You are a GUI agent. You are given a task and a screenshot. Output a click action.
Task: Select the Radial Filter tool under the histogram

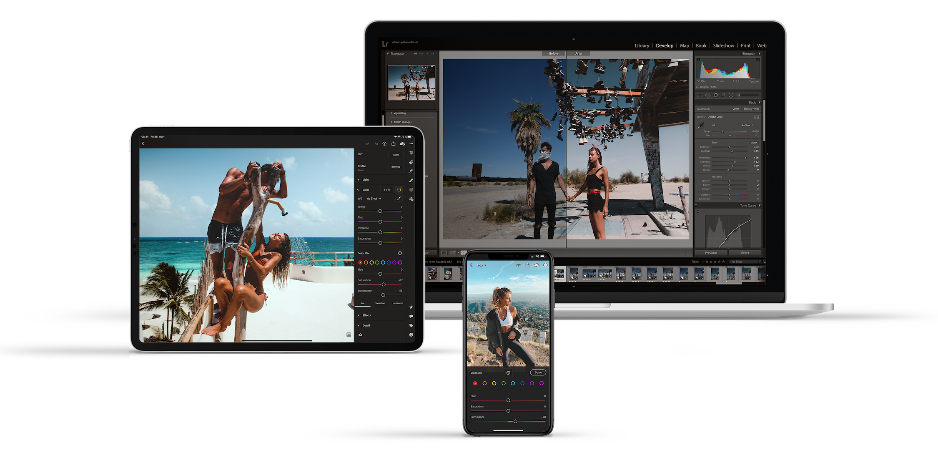731,95
